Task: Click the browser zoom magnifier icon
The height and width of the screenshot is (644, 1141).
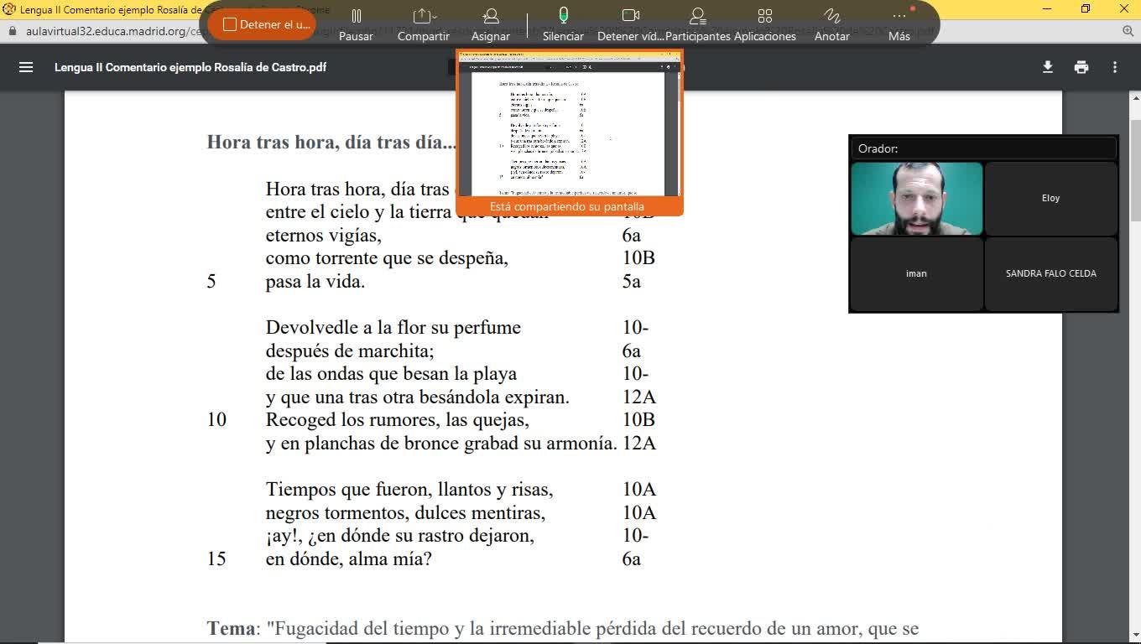Action: [1128, 31]
